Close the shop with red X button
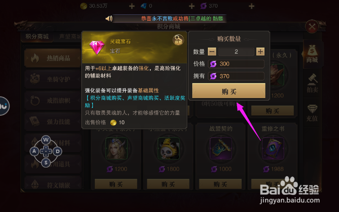 pyautogui.click(x=312, y=27)
